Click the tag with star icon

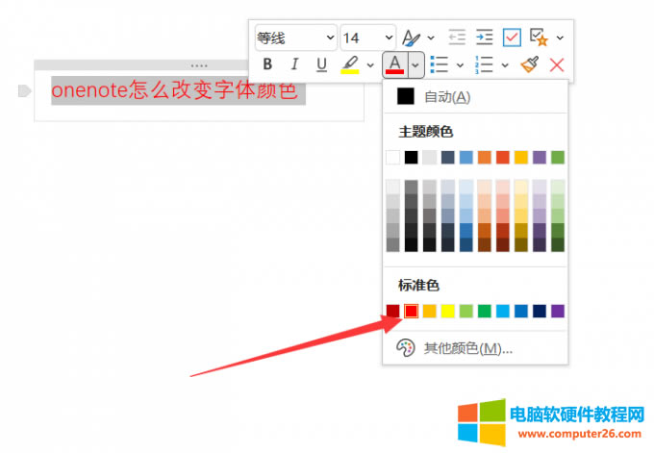pos(539,38)
